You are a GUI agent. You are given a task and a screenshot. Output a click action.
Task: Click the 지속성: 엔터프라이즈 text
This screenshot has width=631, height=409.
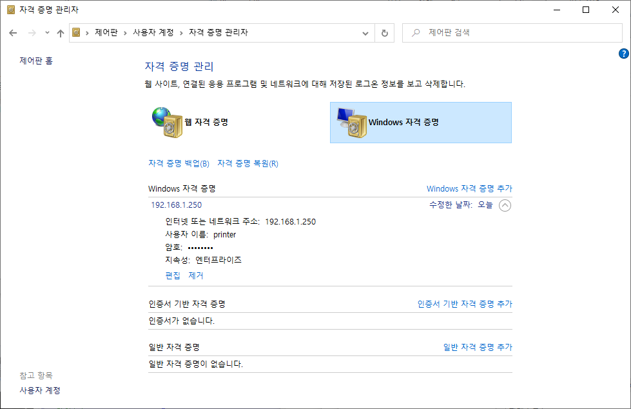203,260
